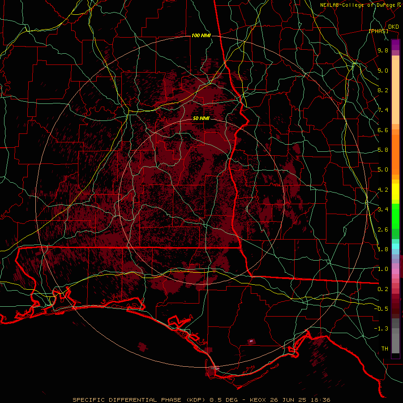Screen dimensions: 403x403
Task: Click the TH threshold label
Action: click(x=385, y=349)
